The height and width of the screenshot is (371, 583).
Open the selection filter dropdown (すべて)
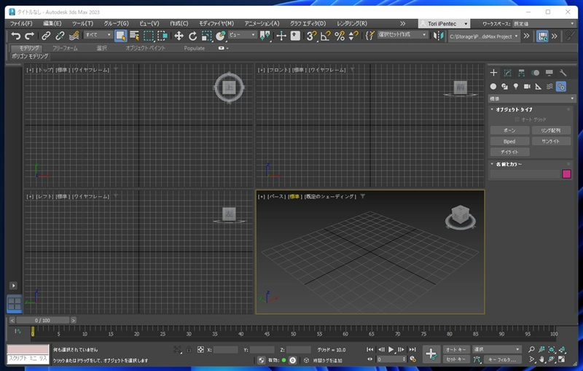click(x=98, y=34)
